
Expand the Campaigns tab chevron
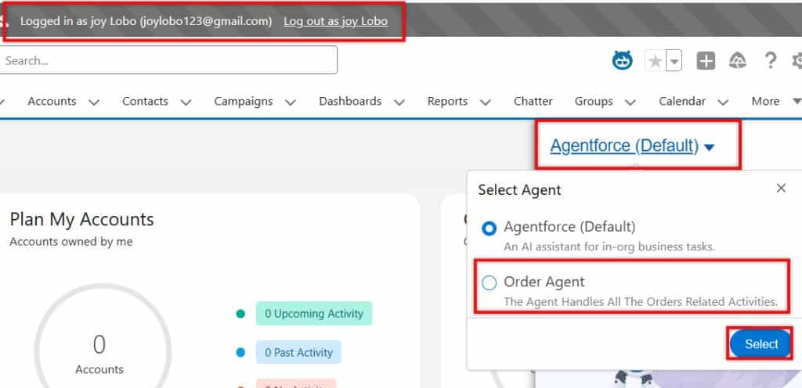pos(291,102)
